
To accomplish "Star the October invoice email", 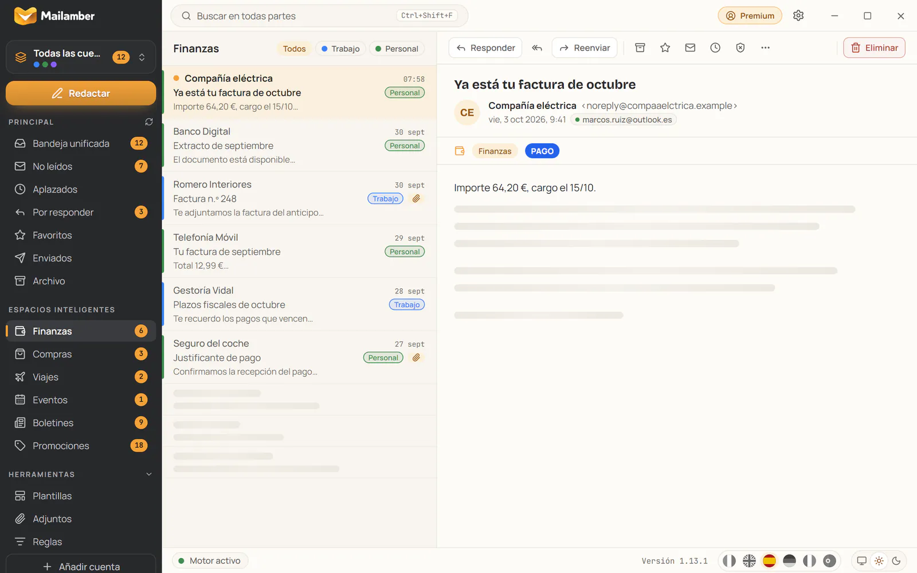I will point(665,48).
